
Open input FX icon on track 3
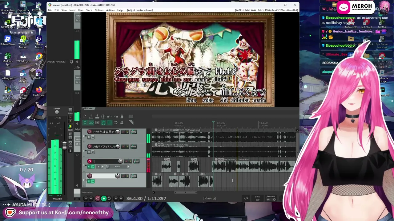tap(107, 167)
